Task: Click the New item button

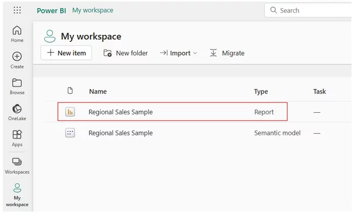Action: coord(66,53)
